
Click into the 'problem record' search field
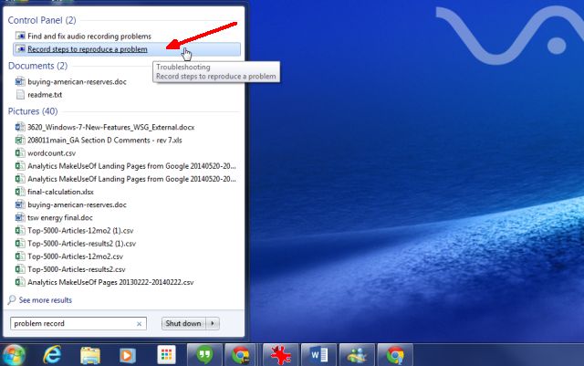tap(78, 323)
